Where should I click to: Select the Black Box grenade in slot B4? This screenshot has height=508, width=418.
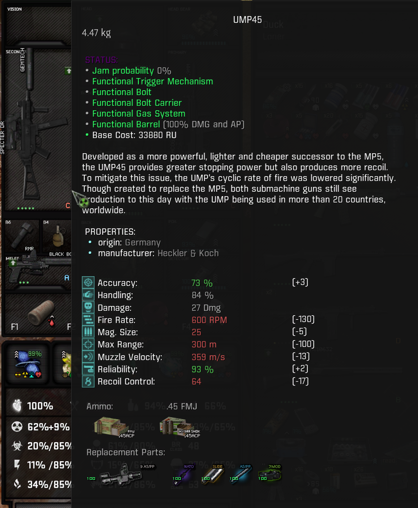[x=57, y=238]
